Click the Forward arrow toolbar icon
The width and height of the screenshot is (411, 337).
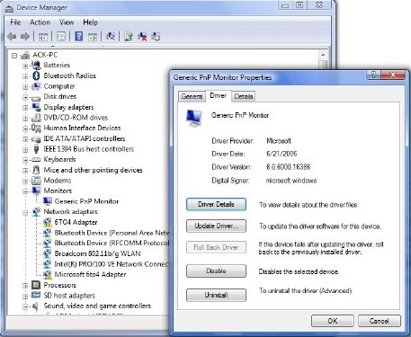pos(25,37)
